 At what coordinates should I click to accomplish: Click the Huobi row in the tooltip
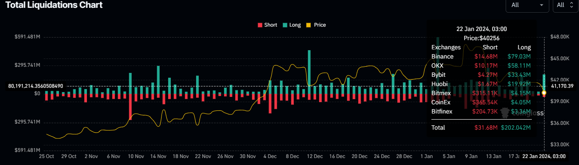tap(481, 84)
